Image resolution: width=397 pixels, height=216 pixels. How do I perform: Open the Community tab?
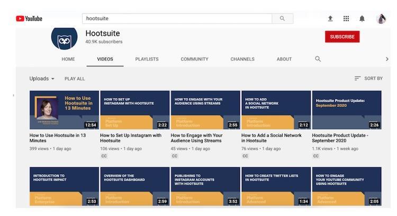click(194, 59)
